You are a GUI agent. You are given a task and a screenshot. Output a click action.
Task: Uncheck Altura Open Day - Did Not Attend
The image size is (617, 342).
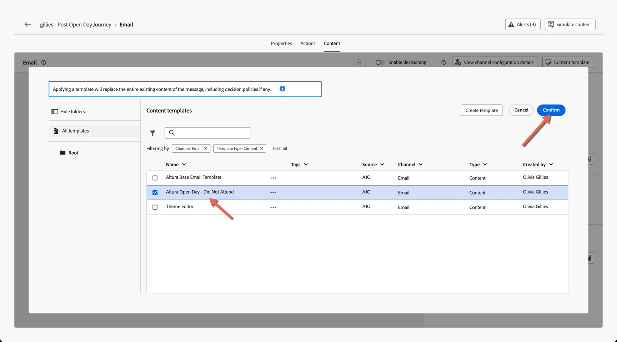155,192
